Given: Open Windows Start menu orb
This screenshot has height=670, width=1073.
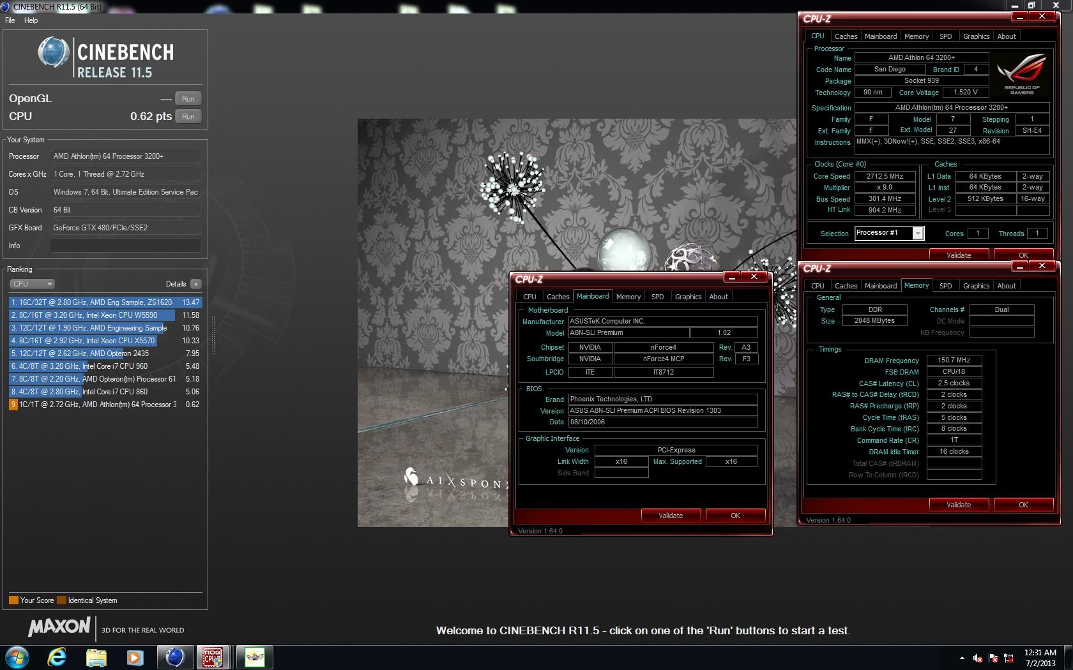Looking at the screenshot, I should (17, 657).
